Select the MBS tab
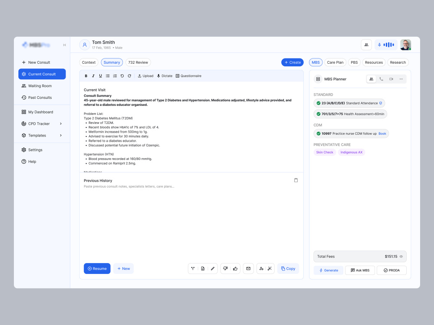Viewport: 434px width, 325px height. click(316, 62)
